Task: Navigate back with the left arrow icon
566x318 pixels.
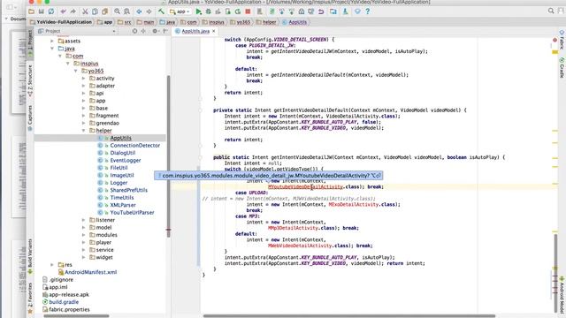Action: (x=139, y=11)
